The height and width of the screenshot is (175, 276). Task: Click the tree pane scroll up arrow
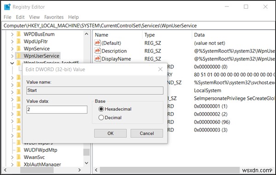[86, 34]
